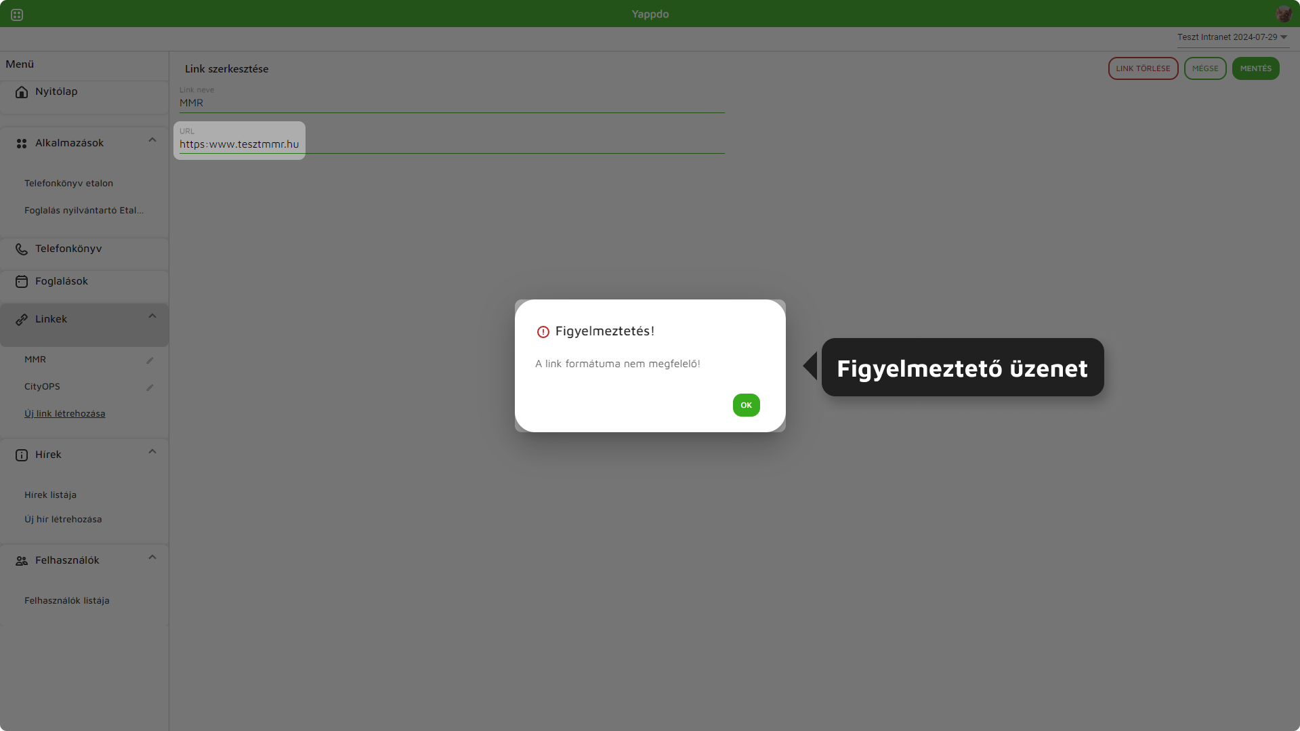Open the MMR link entry
This screenshot has height=731, width=1300.
[35, 360]
